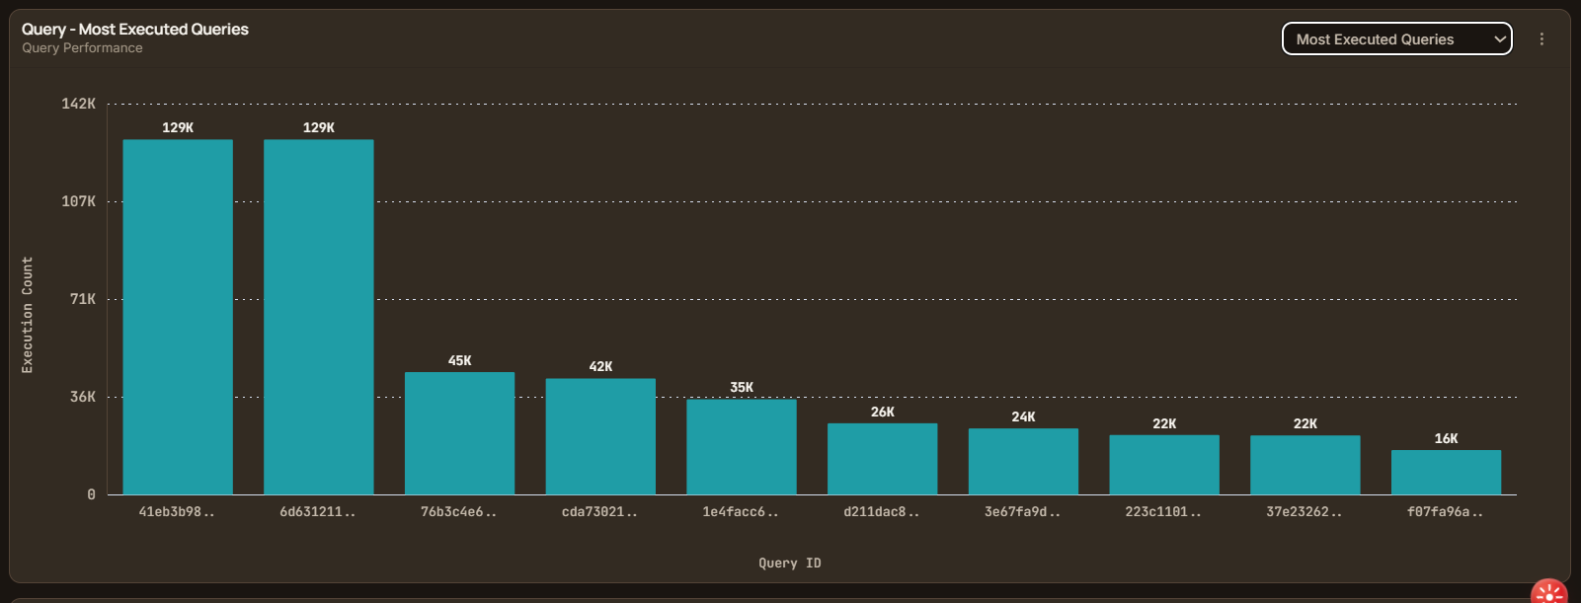Click the red sun icon in corner

pyautogui.click(x=1549, y=591)
